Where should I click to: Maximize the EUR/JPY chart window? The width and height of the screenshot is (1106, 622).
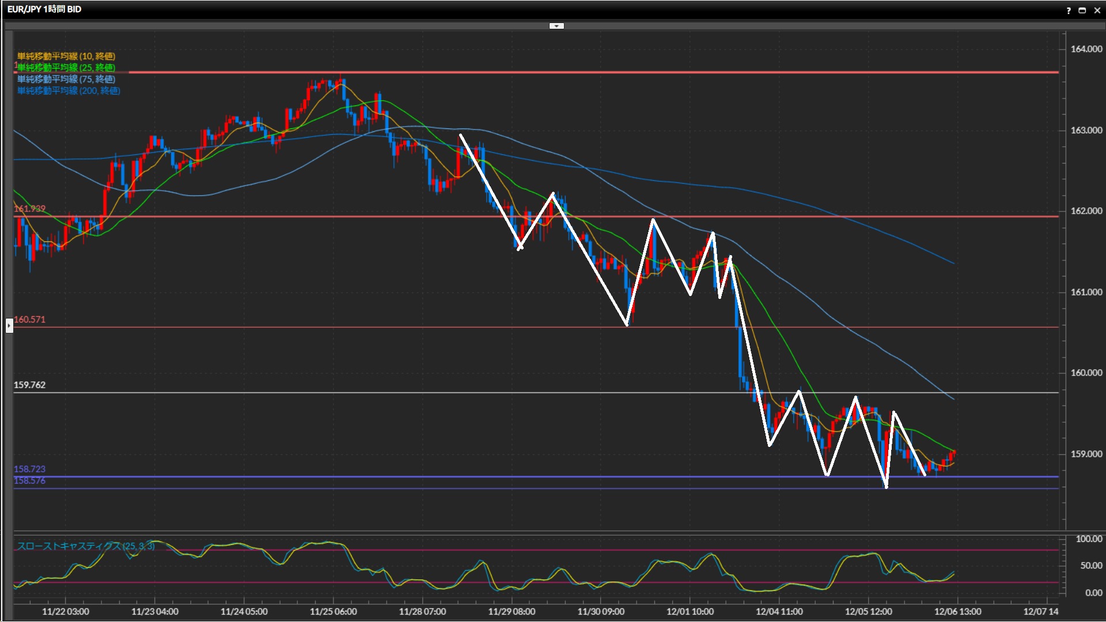click(x=1082, y=10)
